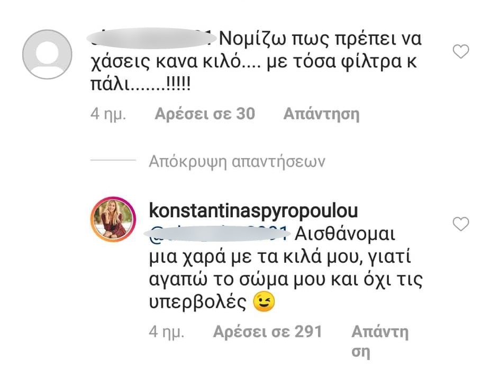Viewport: 500px width, 377px height.
Task: Like the comment about losing weight
Action: point(461,52)
